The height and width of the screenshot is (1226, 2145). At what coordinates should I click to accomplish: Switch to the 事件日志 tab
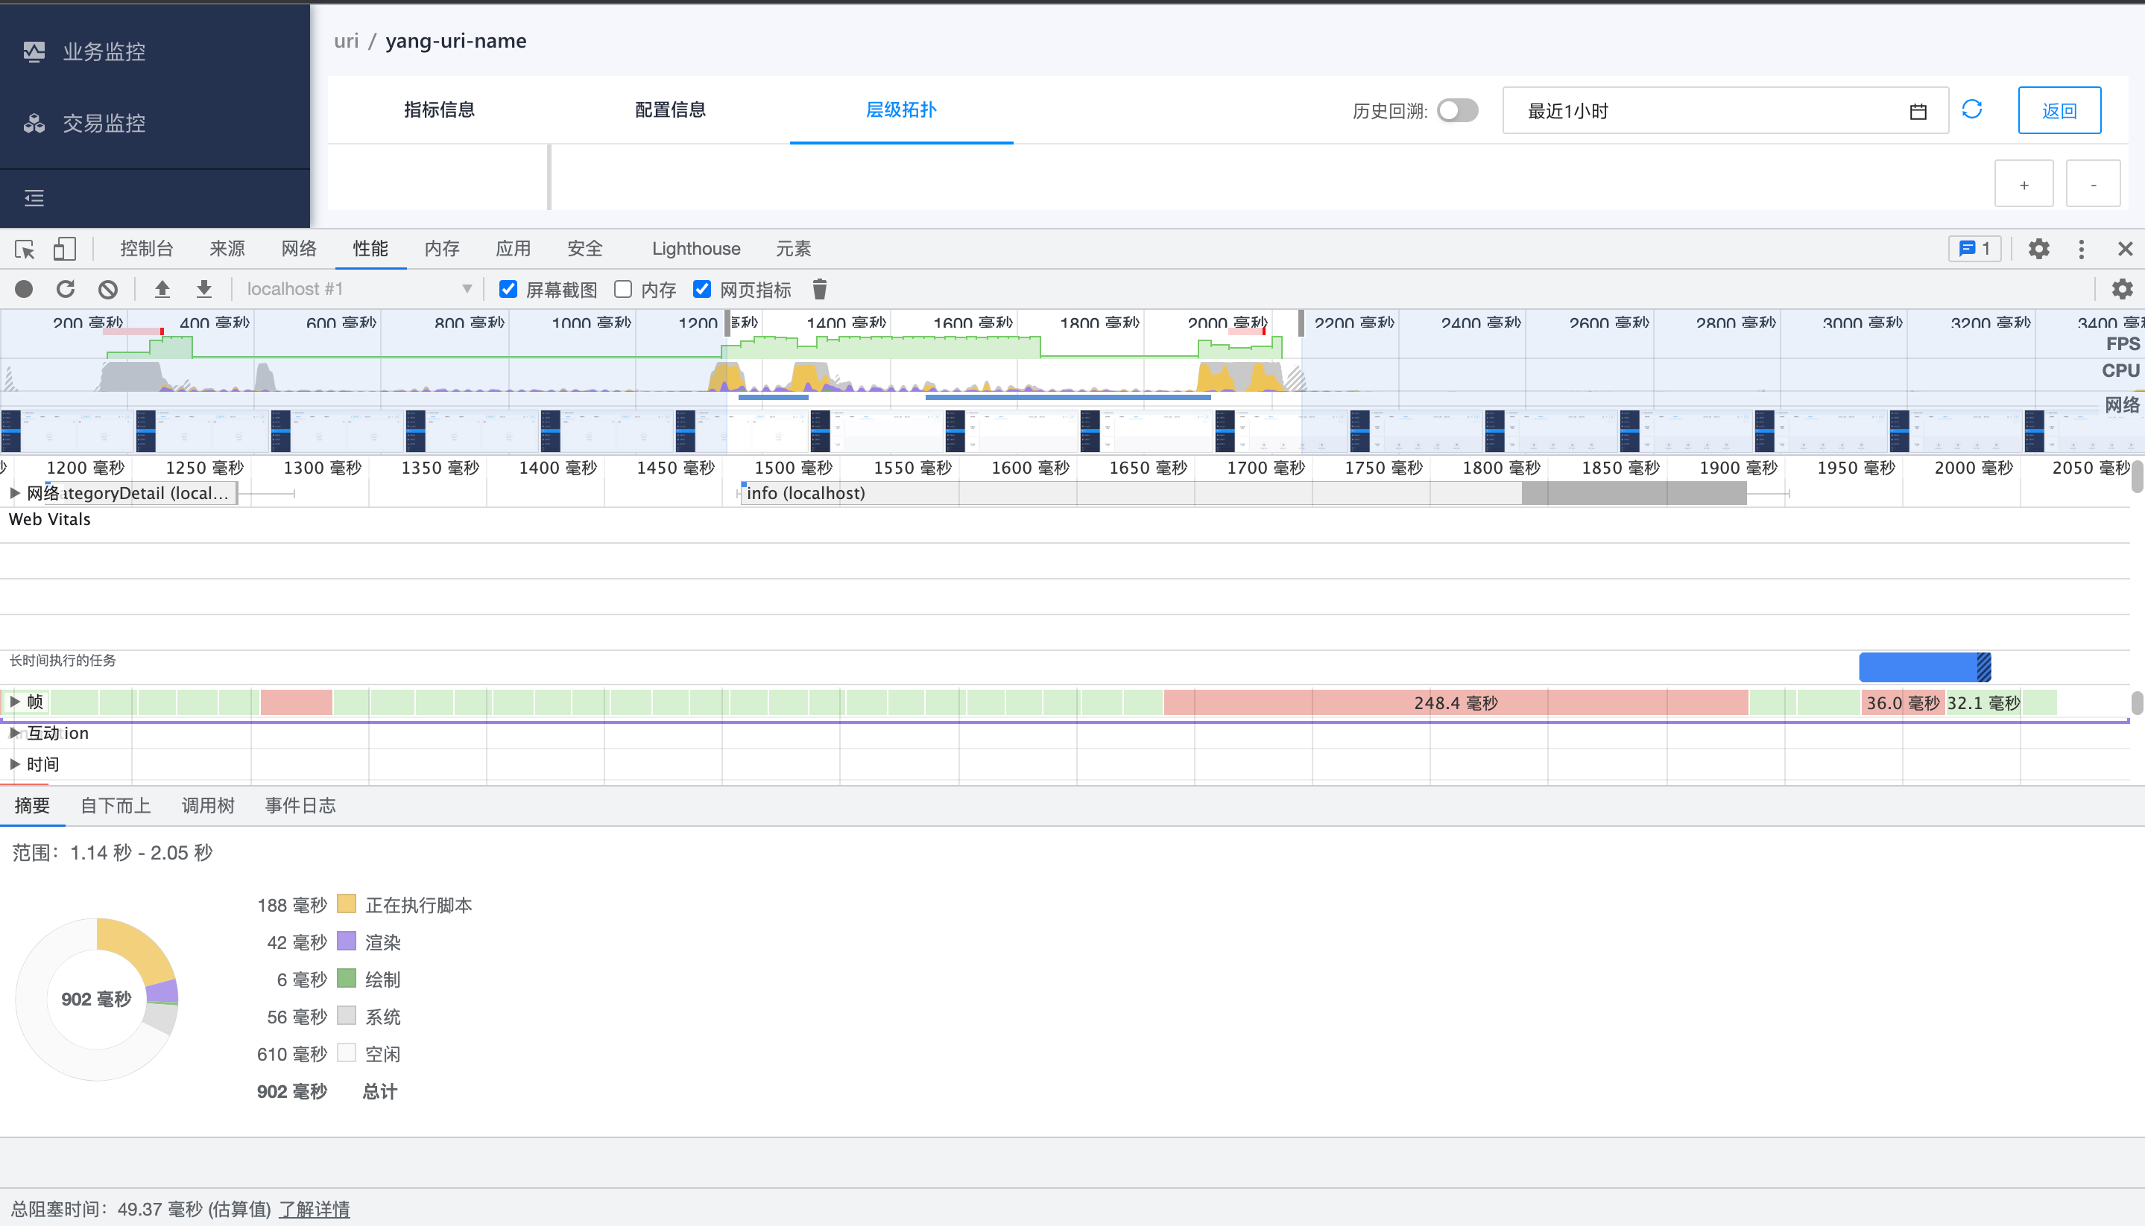300,807
